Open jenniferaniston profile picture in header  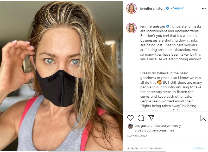[x=131, y=9]
